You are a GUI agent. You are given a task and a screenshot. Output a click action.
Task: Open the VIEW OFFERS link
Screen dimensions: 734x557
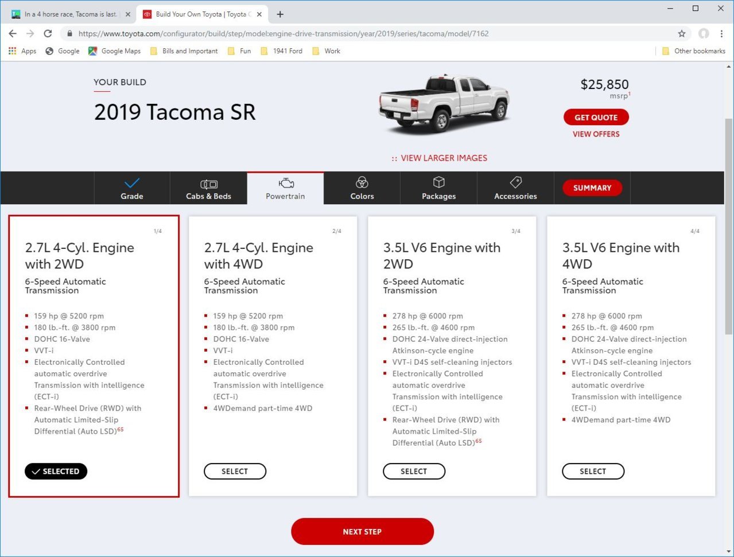596,134
